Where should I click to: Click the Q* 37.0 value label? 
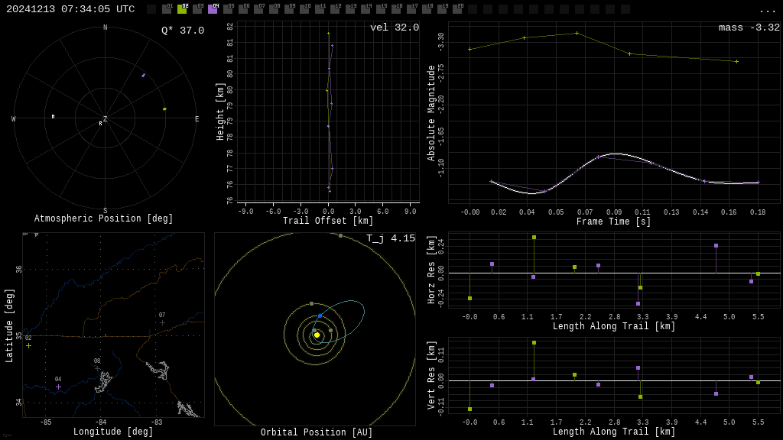click(x=183, y=31)
